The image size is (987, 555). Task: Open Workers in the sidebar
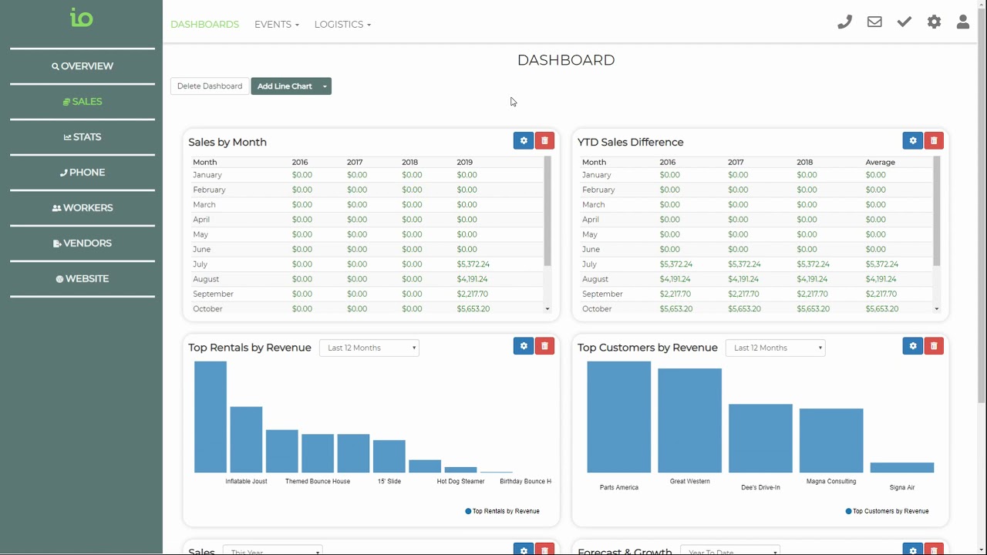tap(82, 208)
